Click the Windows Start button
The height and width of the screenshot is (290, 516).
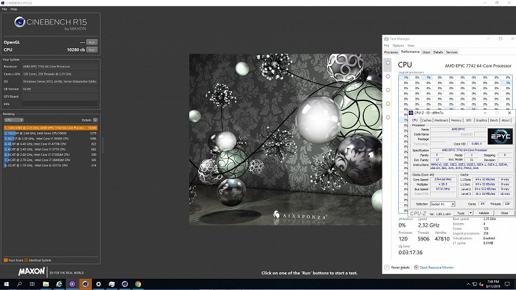point(5,283)
